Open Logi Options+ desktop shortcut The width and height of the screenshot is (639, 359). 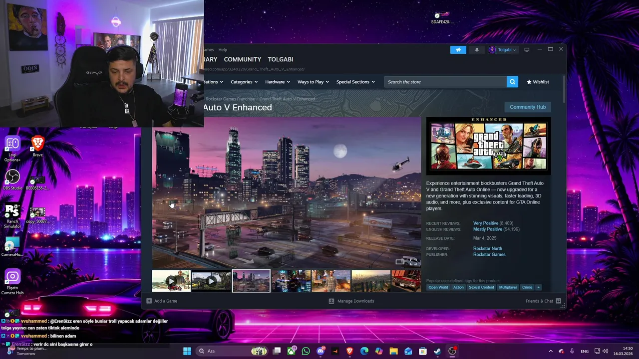tap(12, 149)
